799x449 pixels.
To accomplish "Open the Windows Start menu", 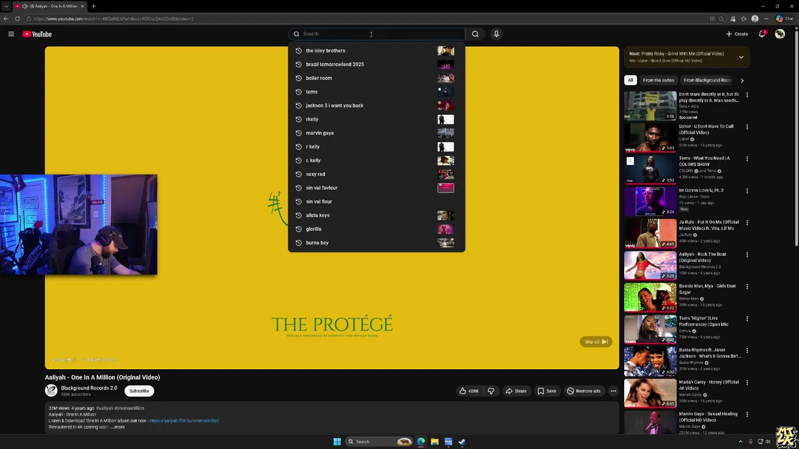I will click(337, 442).
